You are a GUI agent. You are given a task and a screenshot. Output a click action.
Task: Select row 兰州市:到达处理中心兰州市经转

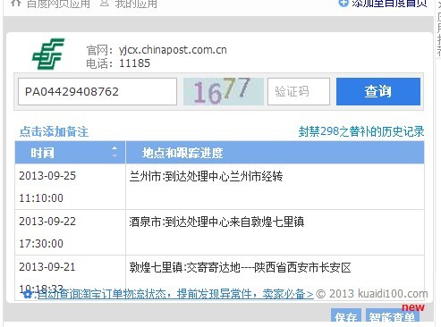(219, 187)
